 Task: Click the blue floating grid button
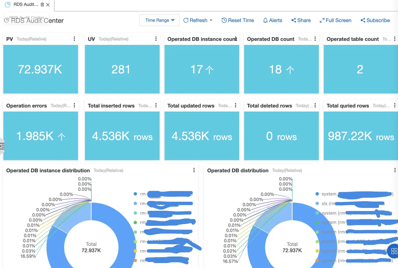point(393,251)
